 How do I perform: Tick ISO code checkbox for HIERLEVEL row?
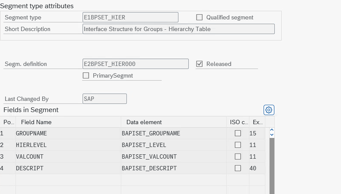pyautogui.click(x=238, y=145)
